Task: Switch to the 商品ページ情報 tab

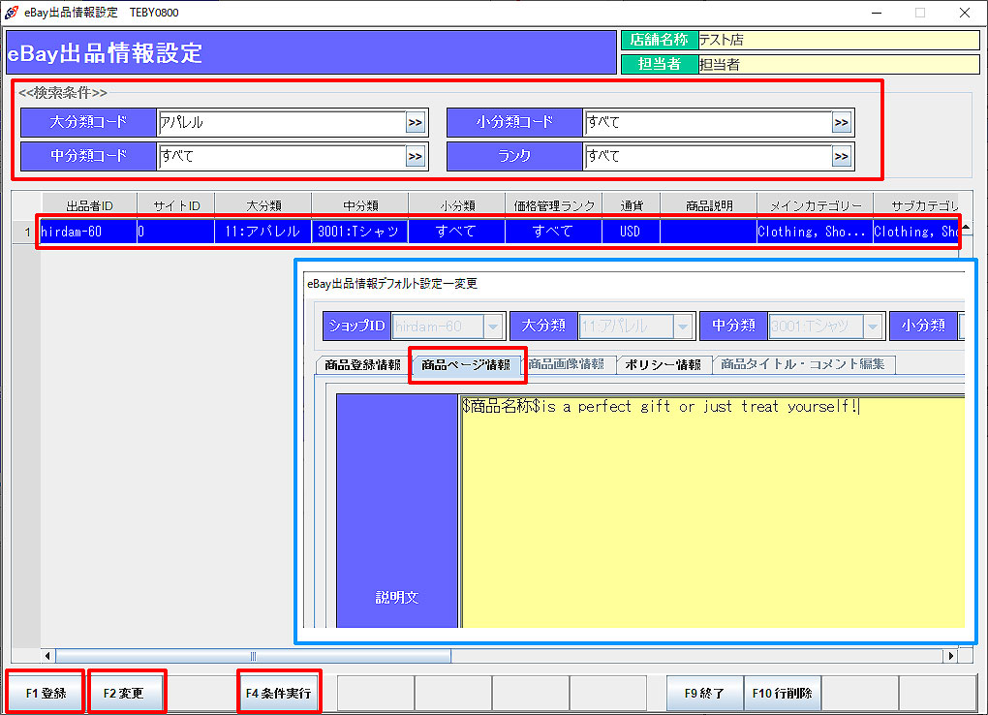Action: click(x=466, y=365)
